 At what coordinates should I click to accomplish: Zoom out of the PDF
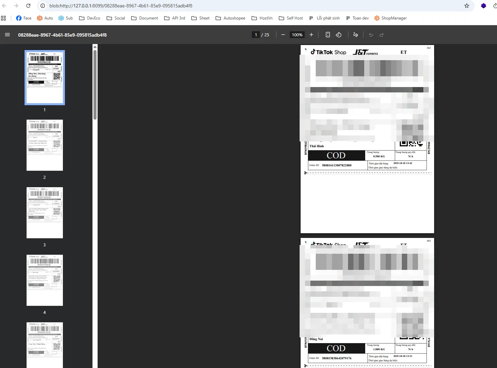click(x=283, y=35)
